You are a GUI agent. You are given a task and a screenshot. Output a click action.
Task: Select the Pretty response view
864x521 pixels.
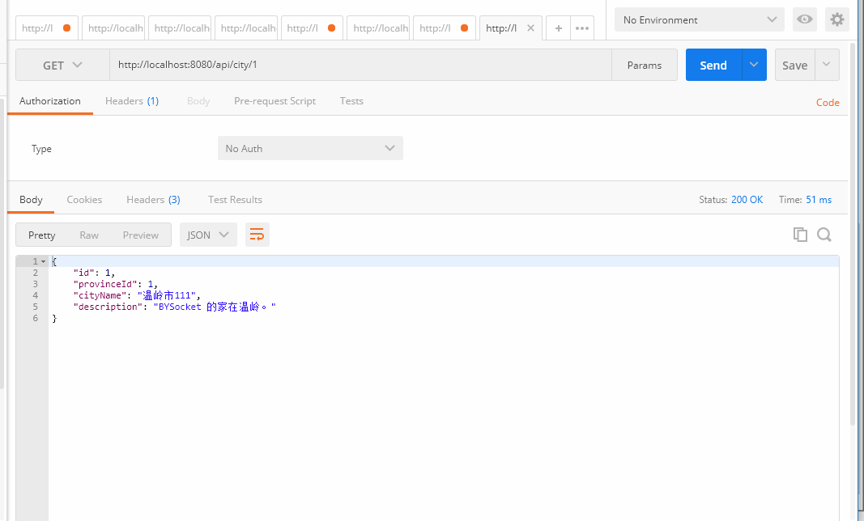point(42,235)
